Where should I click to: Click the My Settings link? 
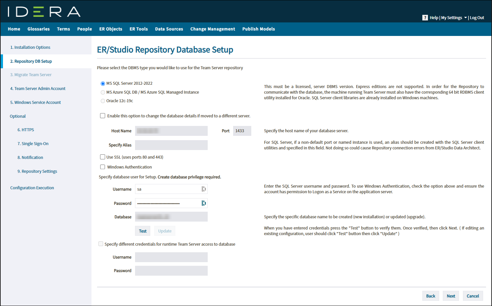[x=452, y=18]
